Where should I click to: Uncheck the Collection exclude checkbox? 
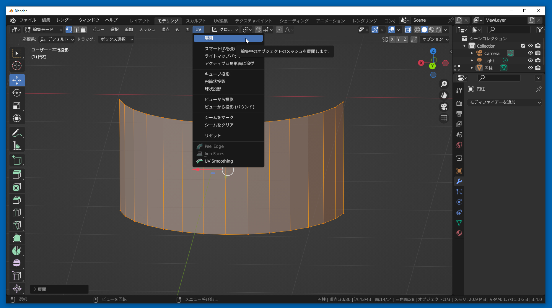tap(523, 46)
